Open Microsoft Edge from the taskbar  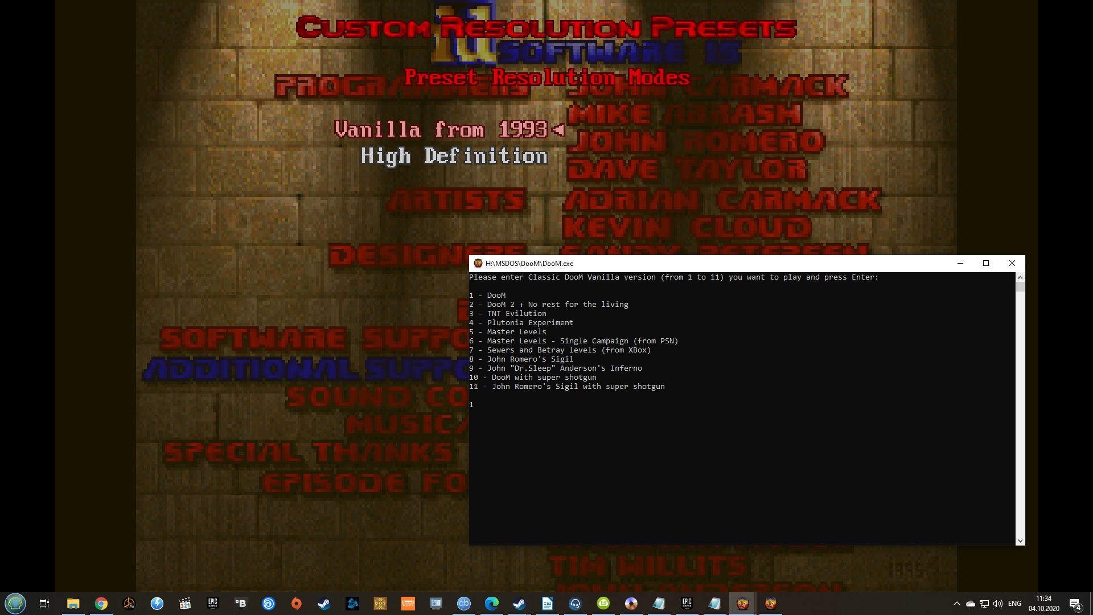coord(491,604)
